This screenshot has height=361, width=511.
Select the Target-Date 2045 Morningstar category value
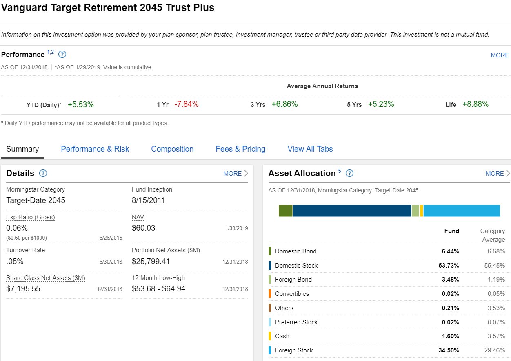36,200
